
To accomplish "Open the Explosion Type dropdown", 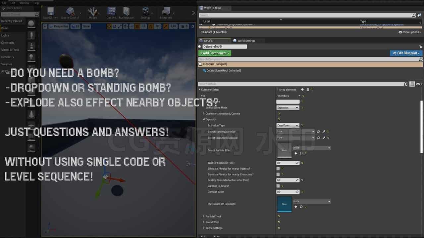I will coord(288,126).
